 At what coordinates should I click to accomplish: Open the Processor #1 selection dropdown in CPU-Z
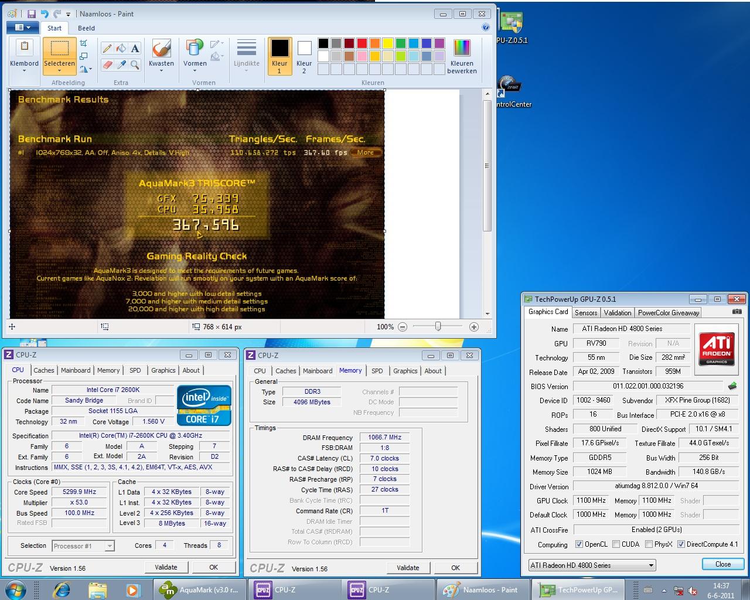(110, 546)
